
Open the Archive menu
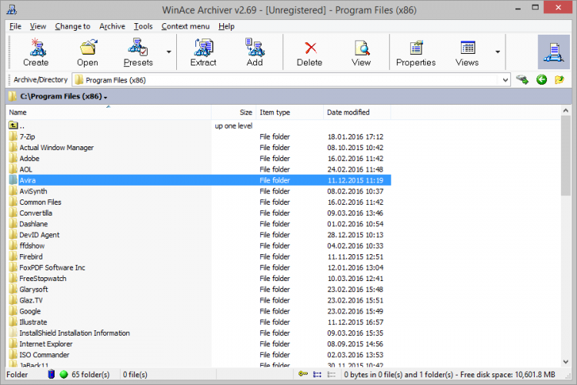pos(112,26)
